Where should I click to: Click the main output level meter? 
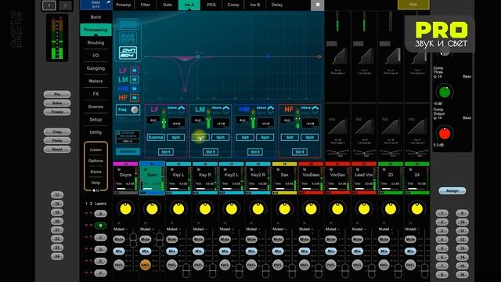tap(57, 38)
